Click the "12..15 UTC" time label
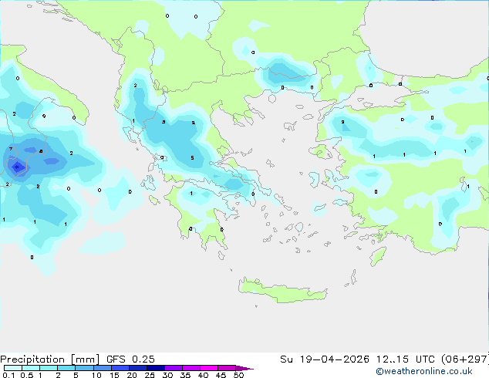Image resolution: width=489 pixels, height=378 pixels. [405, 359]
